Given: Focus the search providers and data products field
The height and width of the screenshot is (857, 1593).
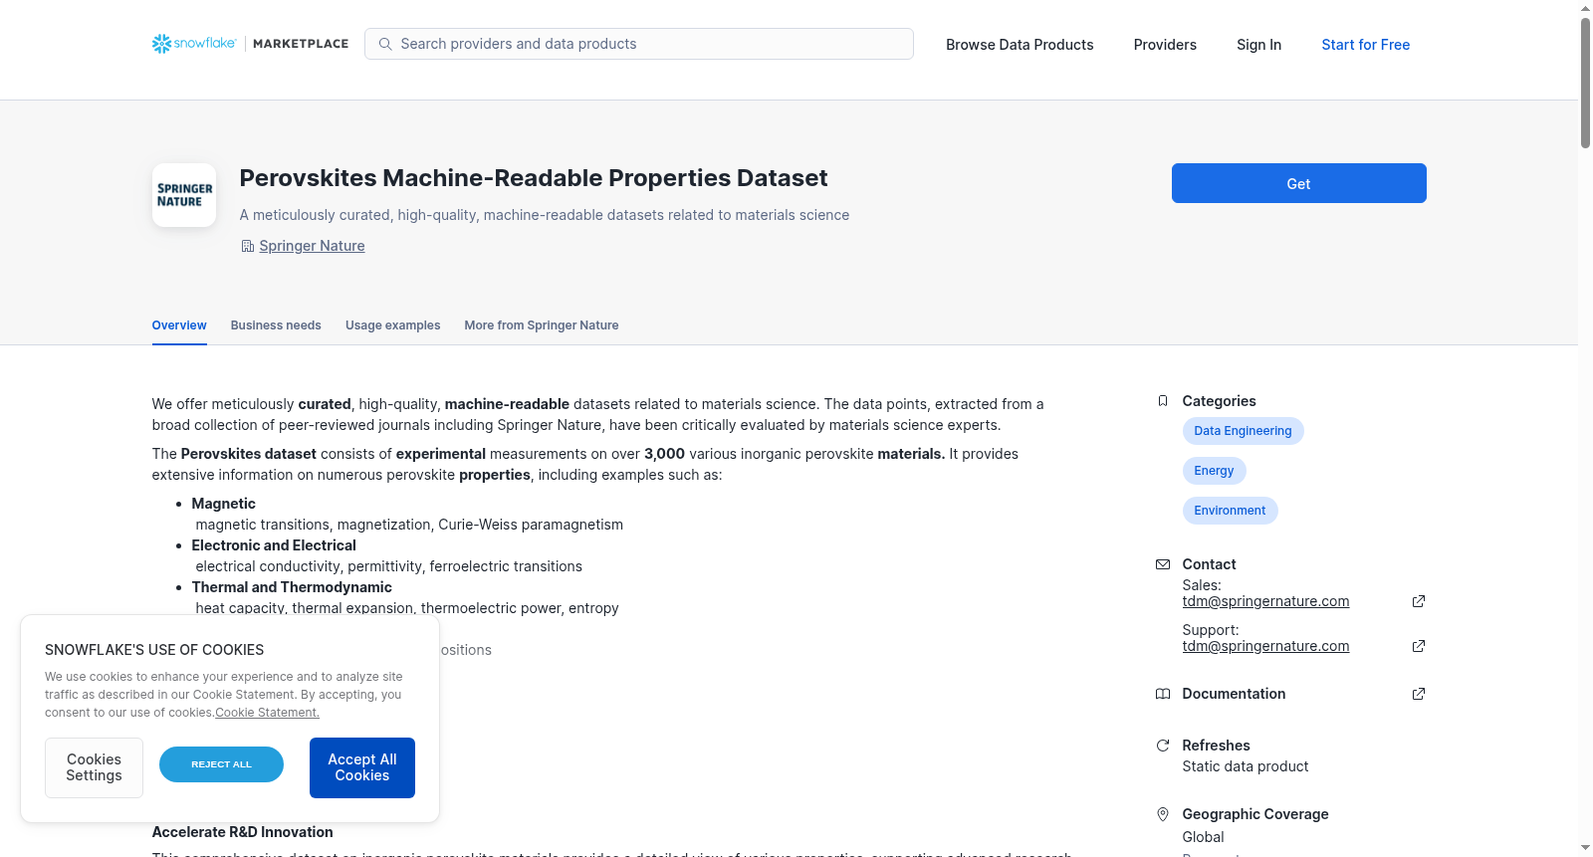Looking at the screenshot, I should [x=639, y=44].
